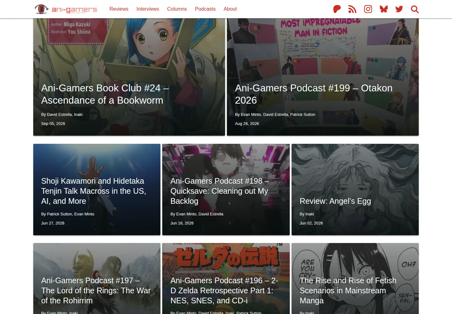Read the Shoji Kawamori Macross interview title
This screenshot has height=314, width=452.
(x=94, y=191)
